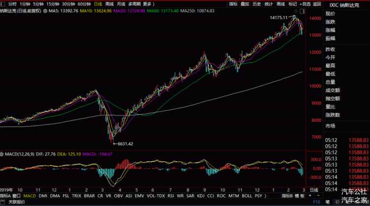Select the CR indicator tab
This screenshot has width=370, height=206.
point(100,196)
